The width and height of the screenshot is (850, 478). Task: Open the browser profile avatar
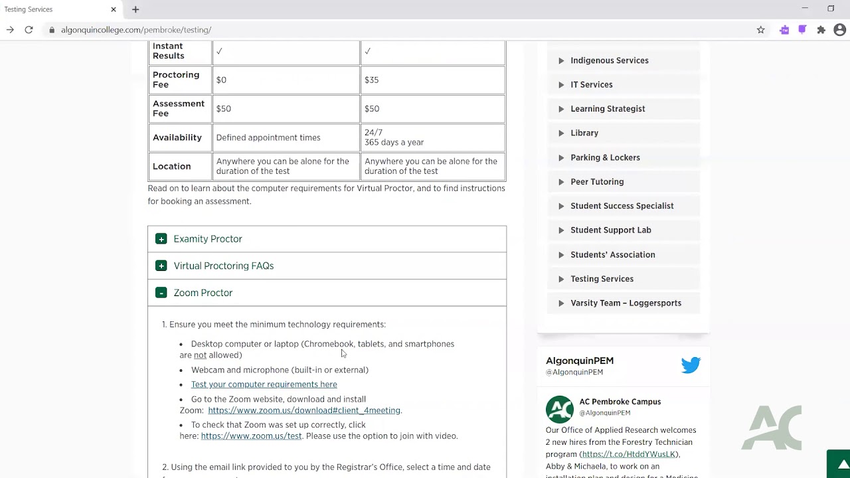(x=839, y=30)
